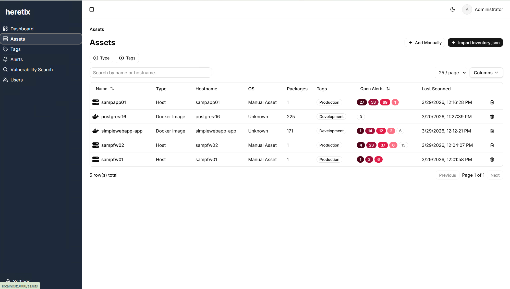The height and width of the screenshot is (289, 510).
Task: Click trash icon for postgres:16 row
Action: 492,117
